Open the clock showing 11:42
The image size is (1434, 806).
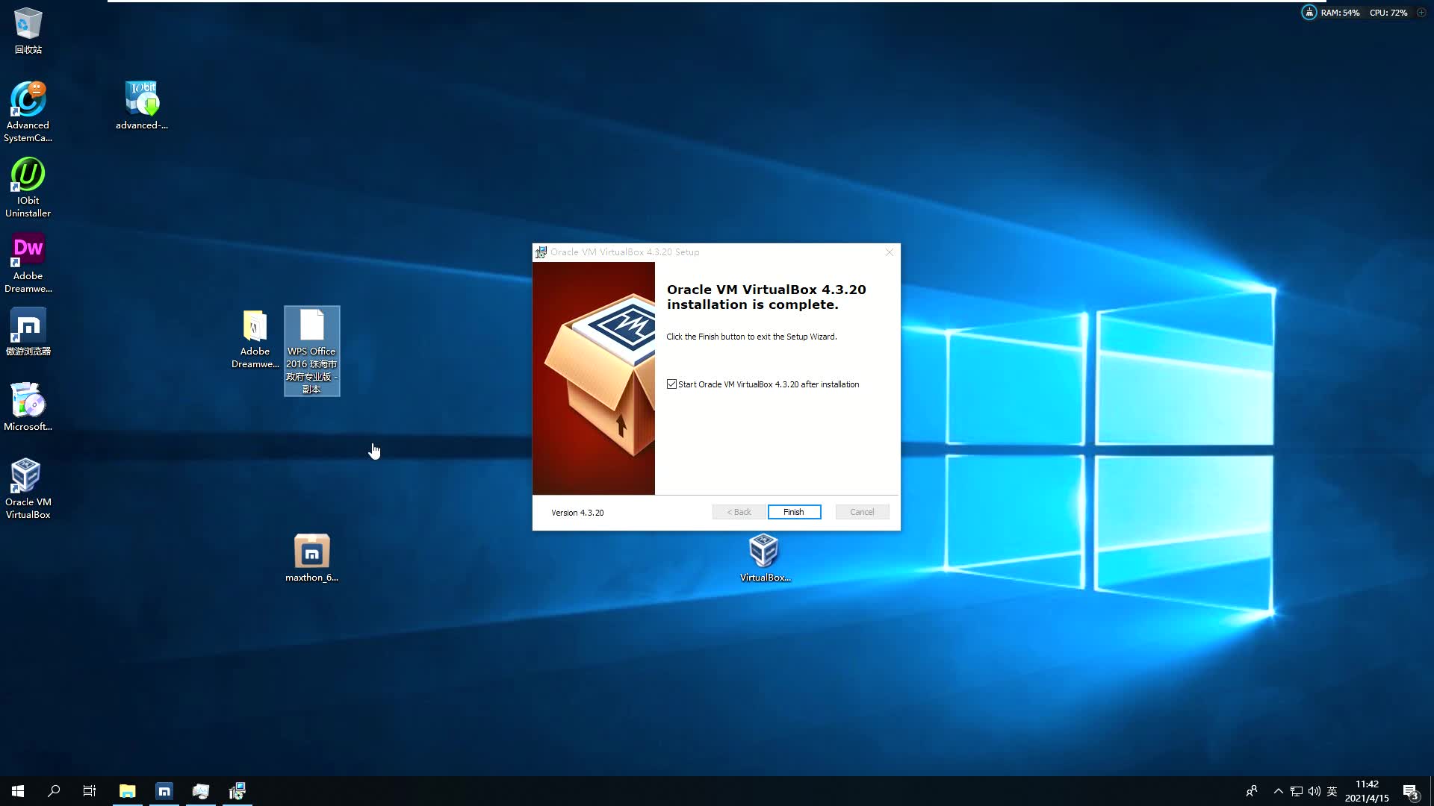pyautogui.click(x=1367, y=791)
